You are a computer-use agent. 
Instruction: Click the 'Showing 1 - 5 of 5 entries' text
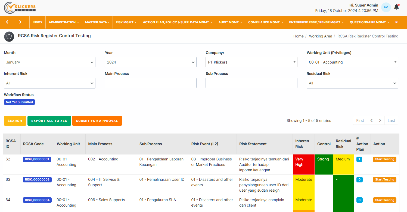pyautogui.click(x=309, y=121)
